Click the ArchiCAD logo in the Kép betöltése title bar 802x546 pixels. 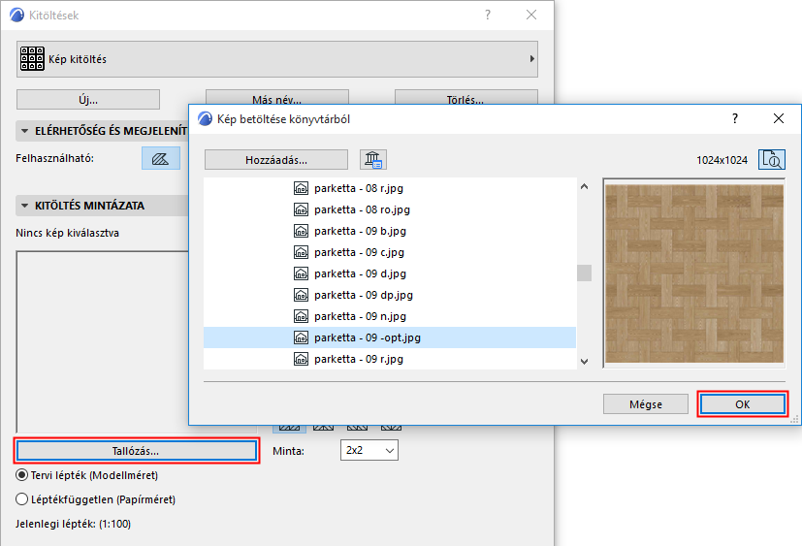[205, 118]
